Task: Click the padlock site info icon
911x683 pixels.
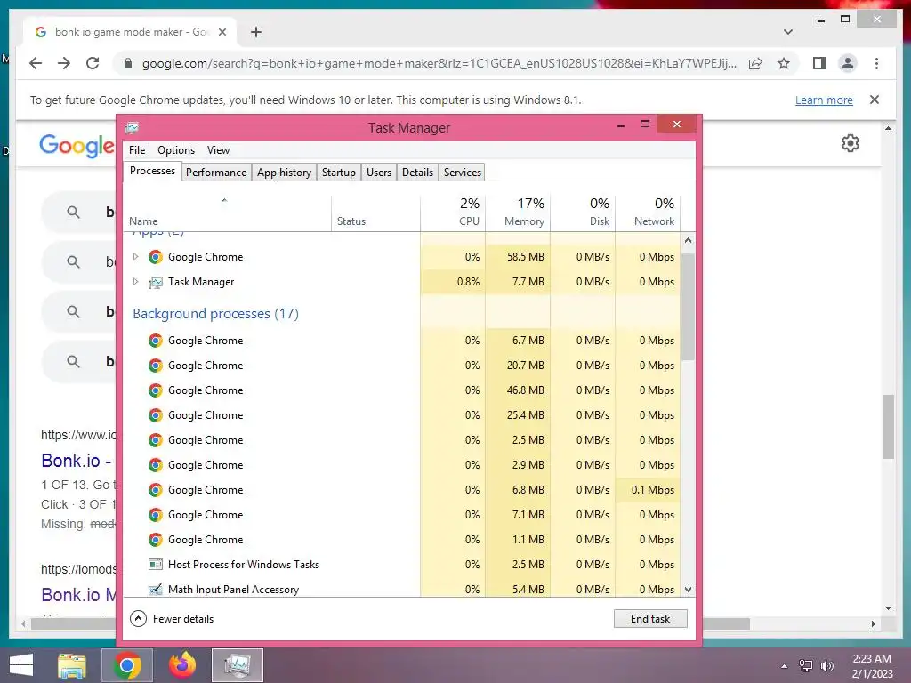Action: [x=128, y=63]
